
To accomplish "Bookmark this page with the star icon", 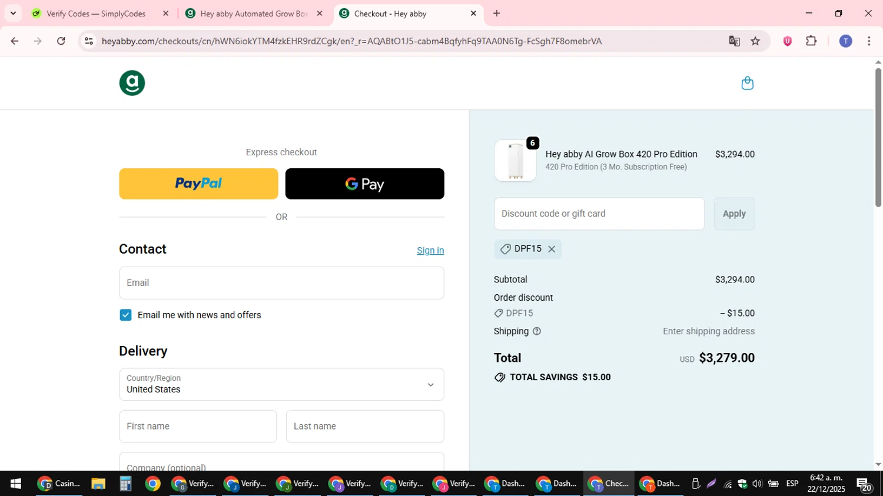I will click(x=755, y=41).
